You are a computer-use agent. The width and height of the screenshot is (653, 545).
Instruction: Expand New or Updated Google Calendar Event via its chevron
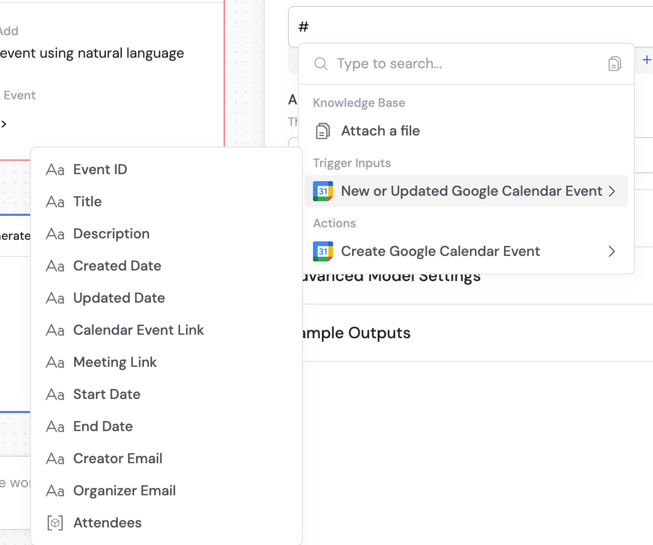(x=611, y=191)
